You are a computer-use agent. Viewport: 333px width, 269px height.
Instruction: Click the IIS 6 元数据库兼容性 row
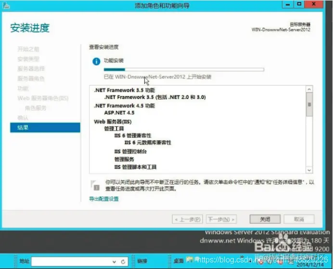click(x=148, y=143)
